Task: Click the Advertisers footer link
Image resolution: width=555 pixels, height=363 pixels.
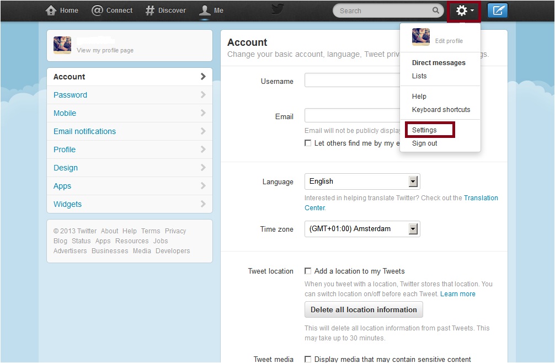Action: (70, 251)
